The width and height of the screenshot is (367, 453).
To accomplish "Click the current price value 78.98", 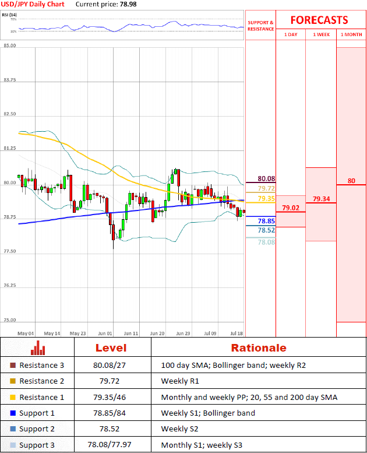I will [x=128, y=4].
